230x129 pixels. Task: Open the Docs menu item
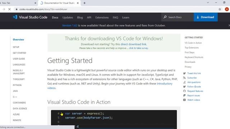point(55,18)
